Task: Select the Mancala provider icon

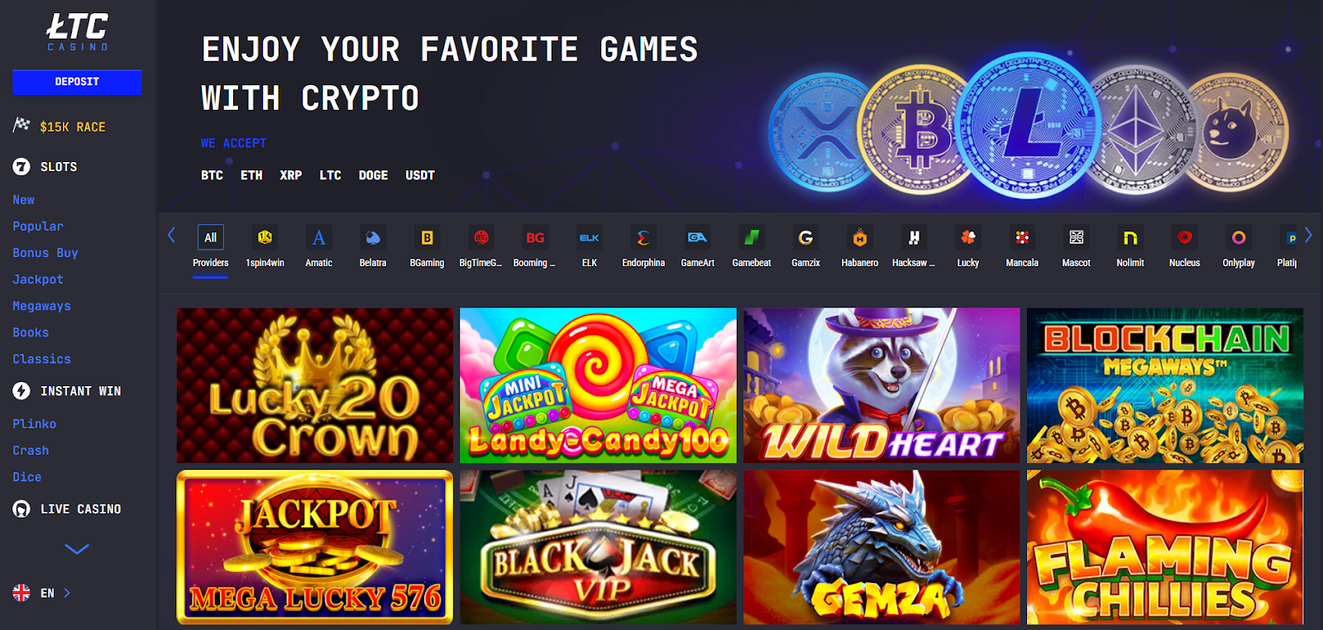Action: 1022,238
